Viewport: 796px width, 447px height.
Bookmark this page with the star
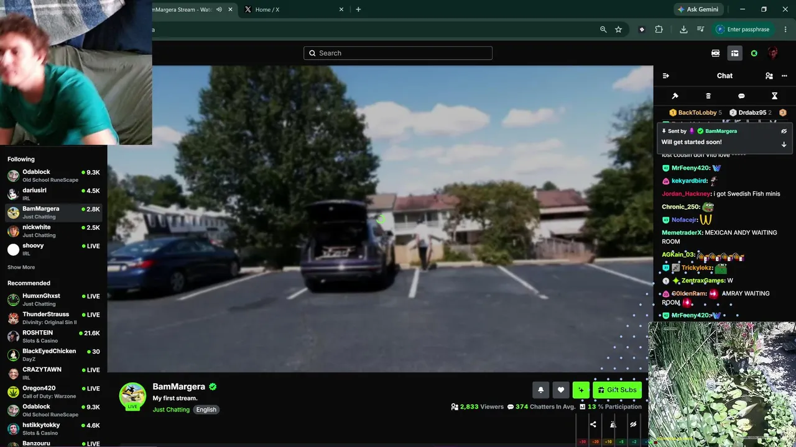pyautogui.click(x=618, y=29)
